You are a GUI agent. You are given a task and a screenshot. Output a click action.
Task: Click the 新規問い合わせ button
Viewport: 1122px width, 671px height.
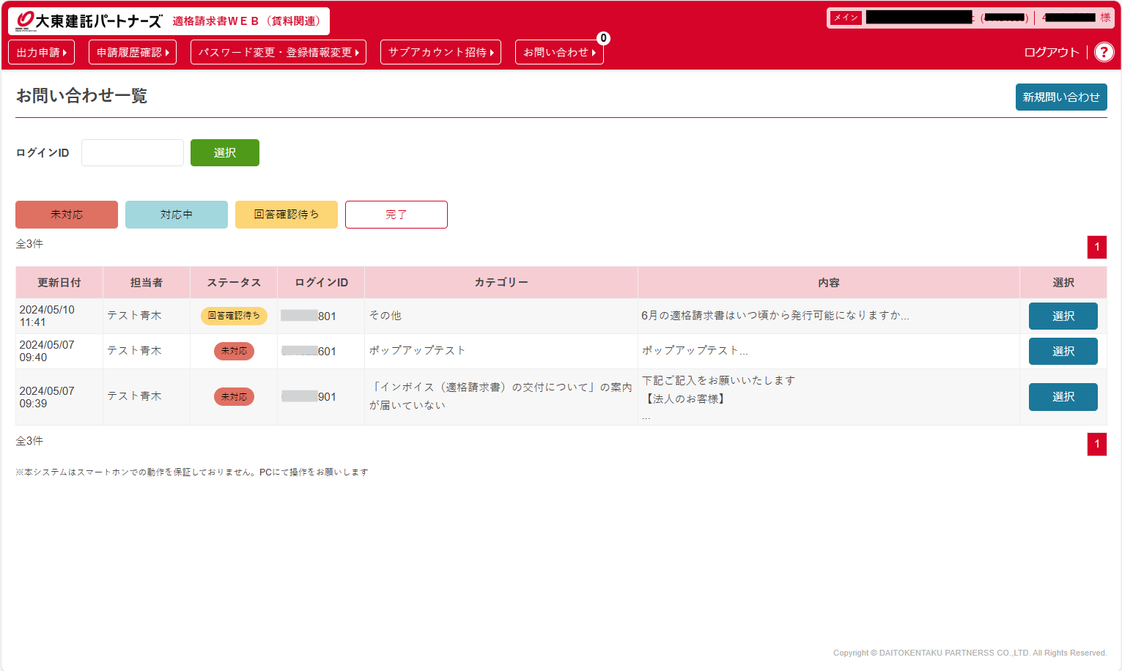click(x=1061, y=97)
